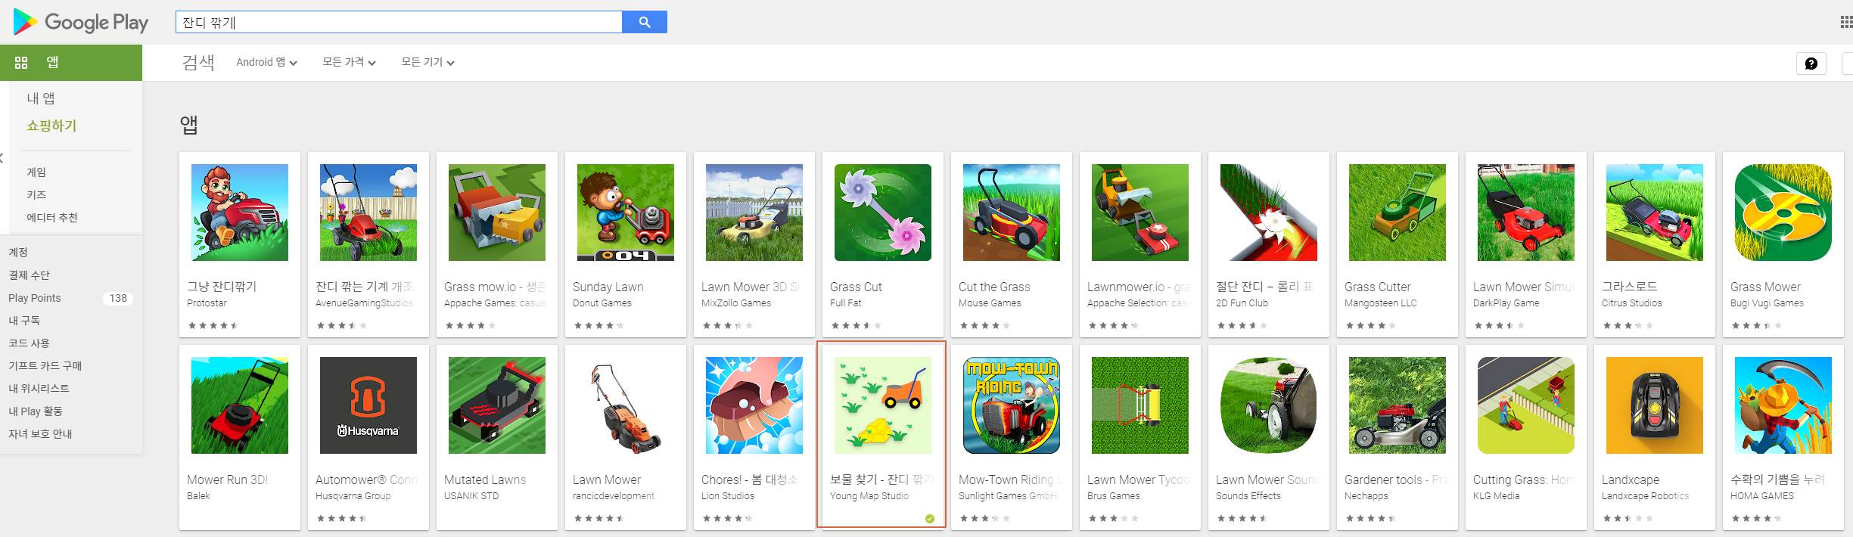Click the Mouse Games developer link
This screenshot has height=537, width=1853.
pos(990,303)
